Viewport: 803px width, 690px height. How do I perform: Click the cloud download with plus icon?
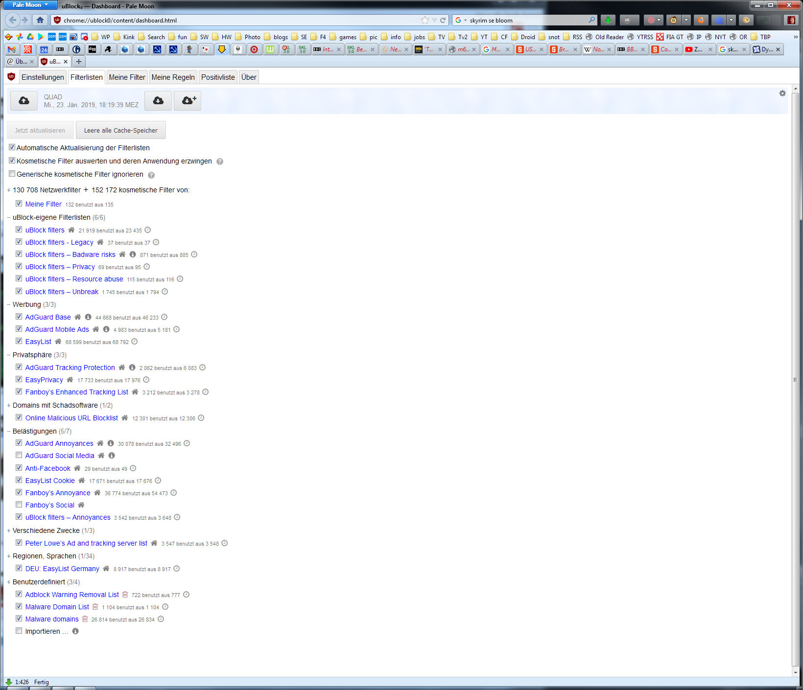click(188, 101)
